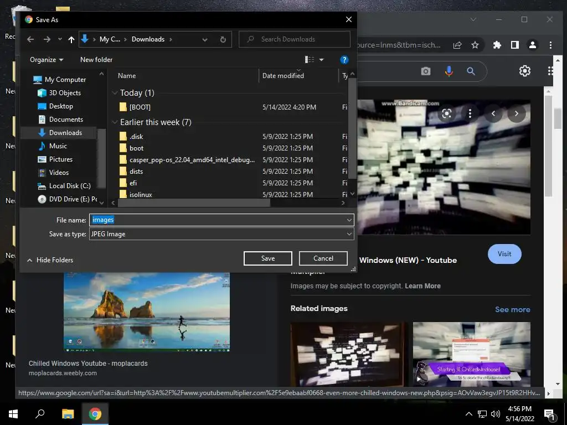Show next image in preview
The width and height of the screenshot is (567, 425).
517,114
